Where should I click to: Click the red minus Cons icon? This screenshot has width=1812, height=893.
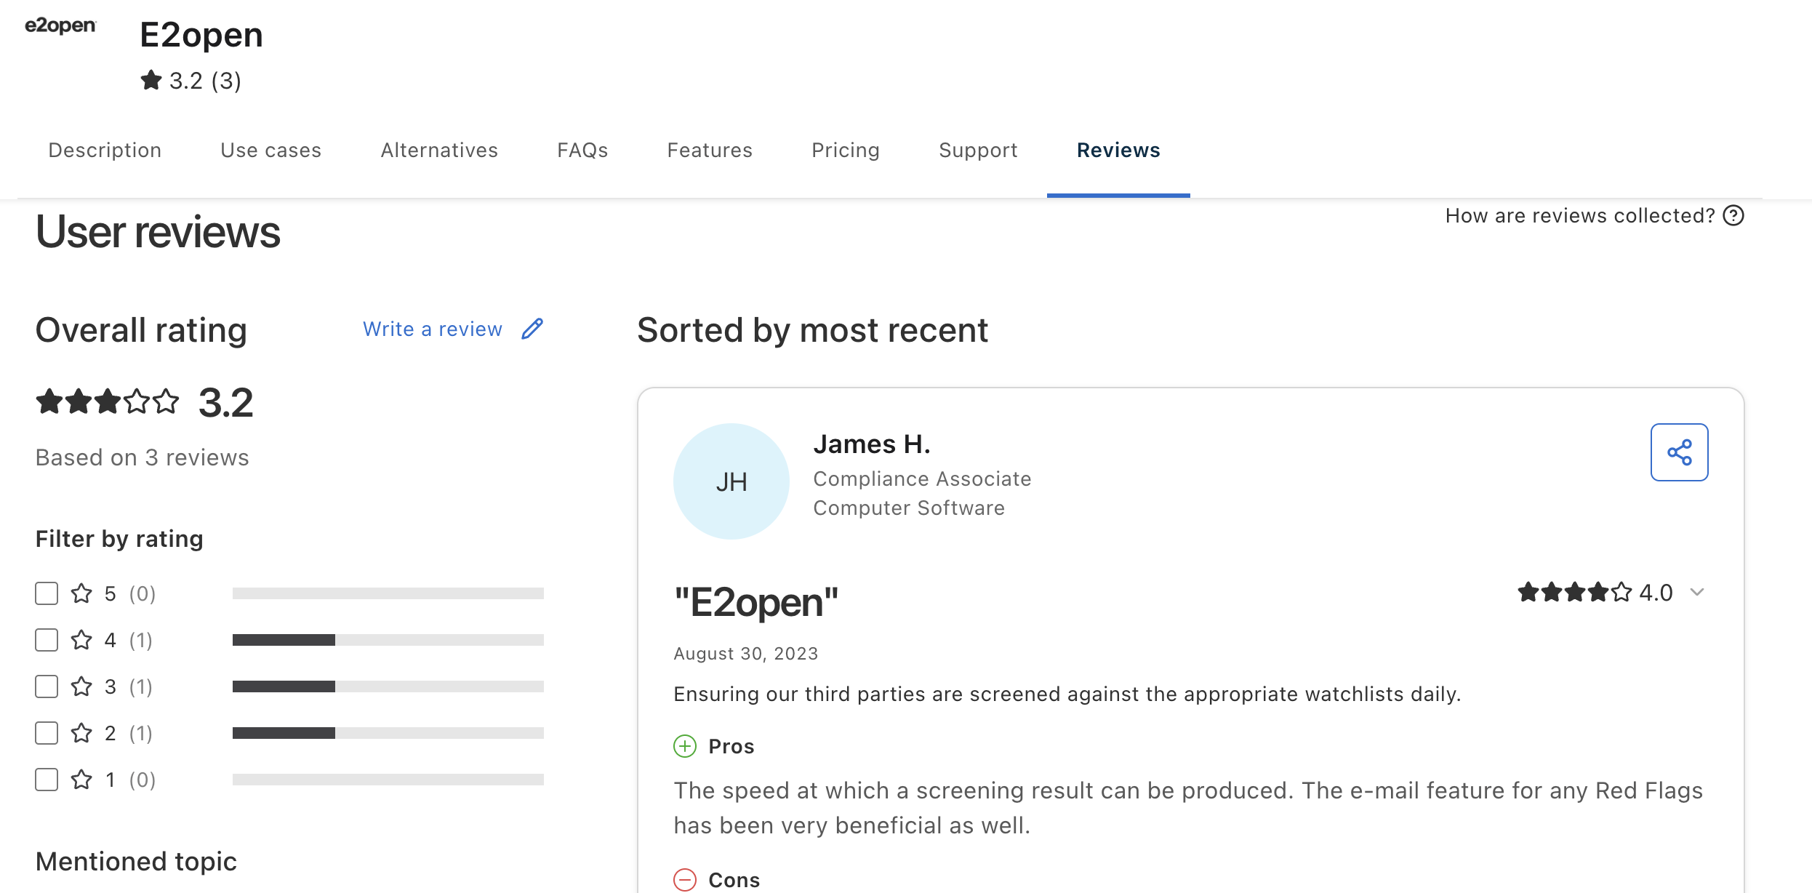click(685, 880)
